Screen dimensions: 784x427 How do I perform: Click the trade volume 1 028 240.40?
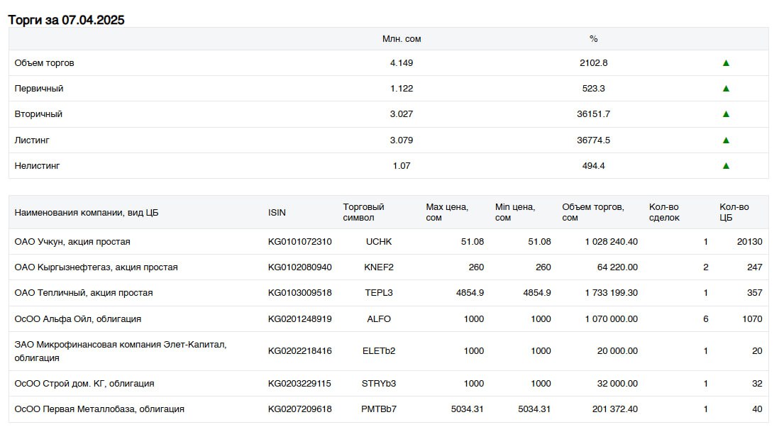612,241
